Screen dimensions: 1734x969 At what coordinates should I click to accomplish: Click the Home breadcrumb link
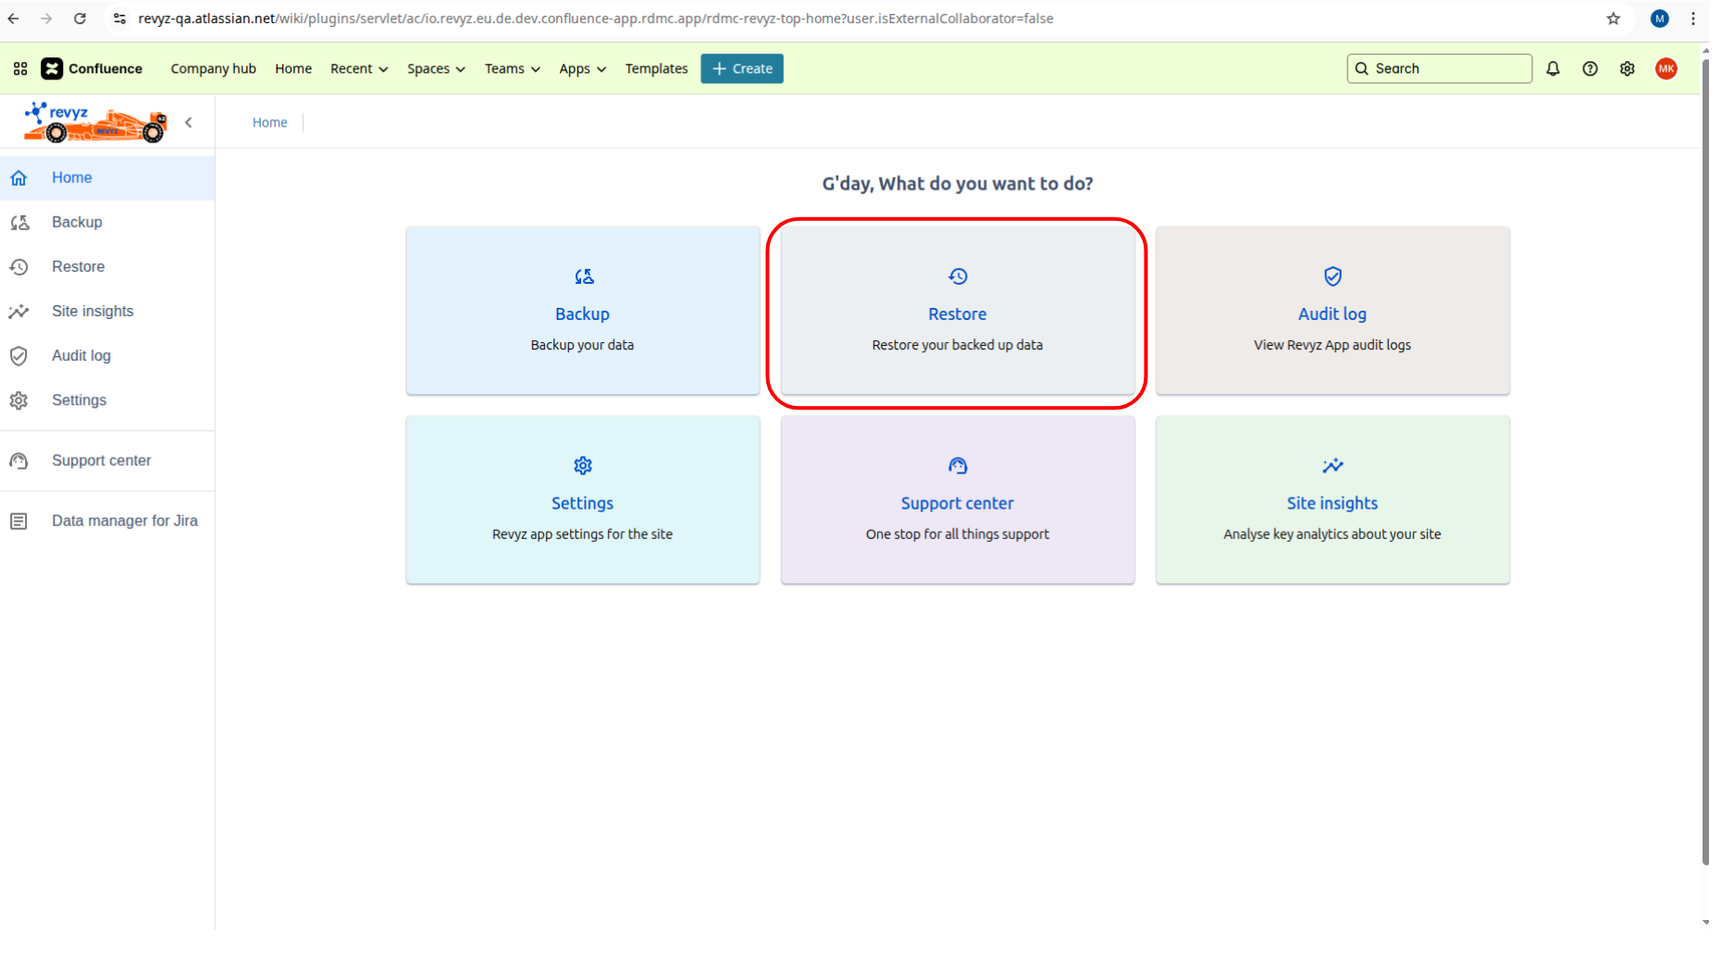tap(269, 122)
